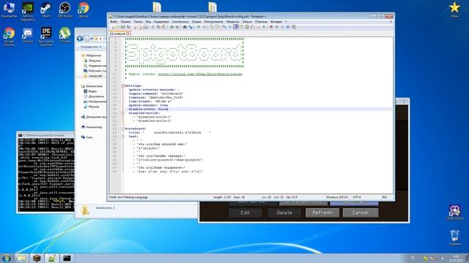
Task: Close the config.yml tab with its red X
Action: tap(128, 34)
